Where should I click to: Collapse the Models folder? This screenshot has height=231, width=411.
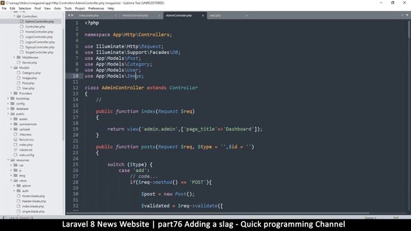[12, 67]
